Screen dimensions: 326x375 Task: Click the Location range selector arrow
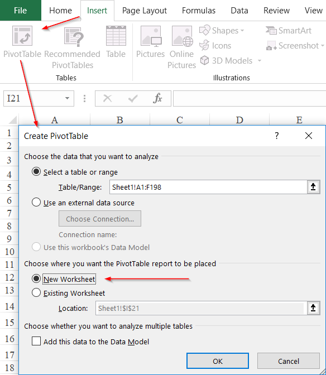(x=313, y=308)
